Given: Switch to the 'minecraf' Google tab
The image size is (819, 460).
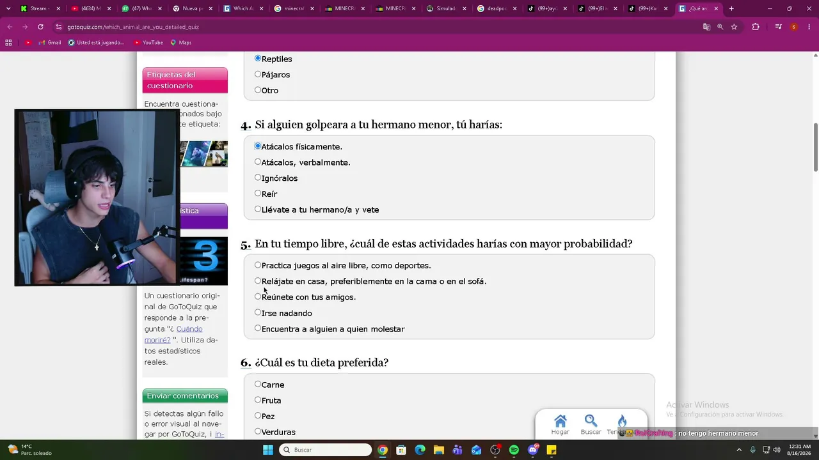Looking at the screenshot, I should (x=294, y=8).
